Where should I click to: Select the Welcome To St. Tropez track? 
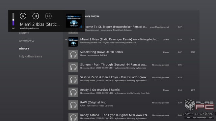(132, 28)
